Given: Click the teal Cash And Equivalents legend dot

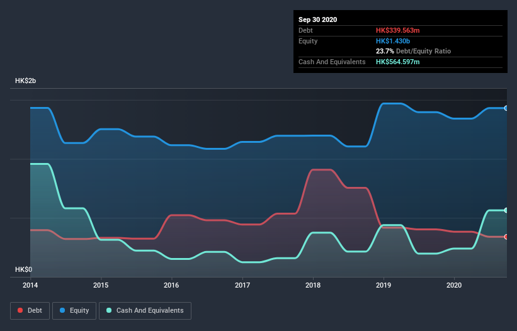Looking at the screenshot, I should [109, 310].
